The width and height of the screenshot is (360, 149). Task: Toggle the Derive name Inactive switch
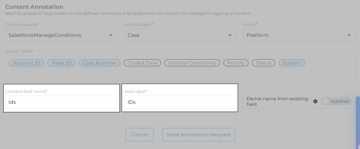336,101
